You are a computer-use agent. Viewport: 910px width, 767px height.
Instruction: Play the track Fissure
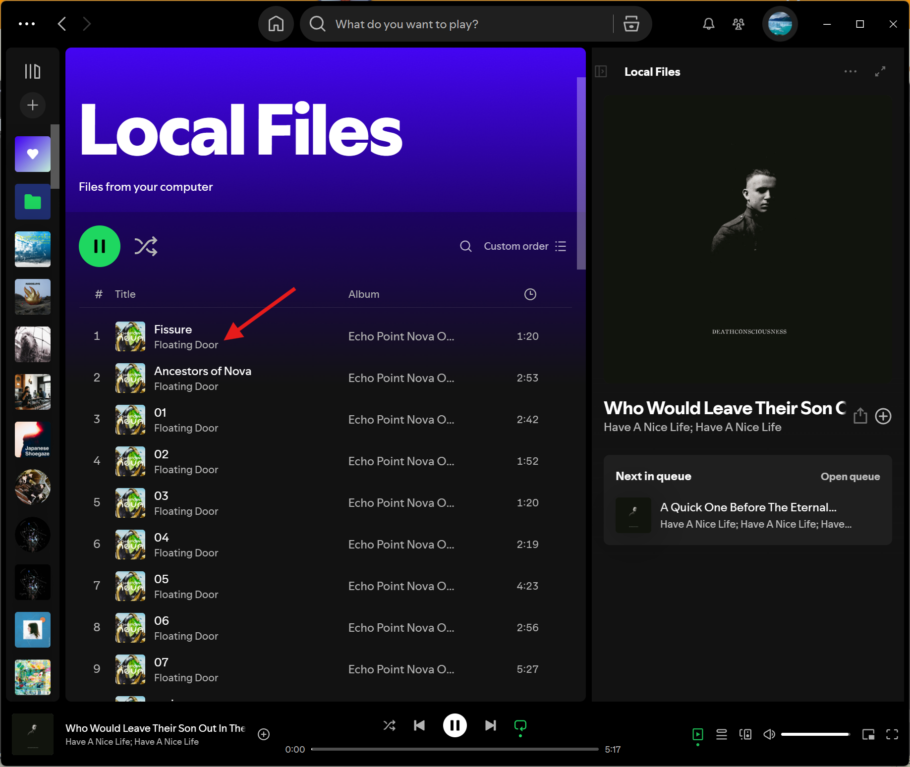326,336
